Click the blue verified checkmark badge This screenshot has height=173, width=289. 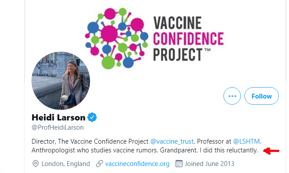tap(92, 117)
